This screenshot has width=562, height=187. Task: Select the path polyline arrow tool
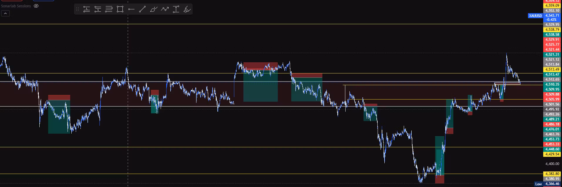tap(165, 9)
